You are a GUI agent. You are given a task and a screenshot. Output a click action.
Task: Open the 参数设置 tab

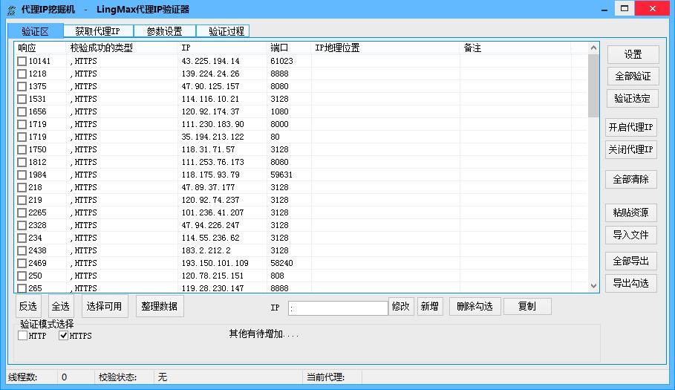point(164,31)
